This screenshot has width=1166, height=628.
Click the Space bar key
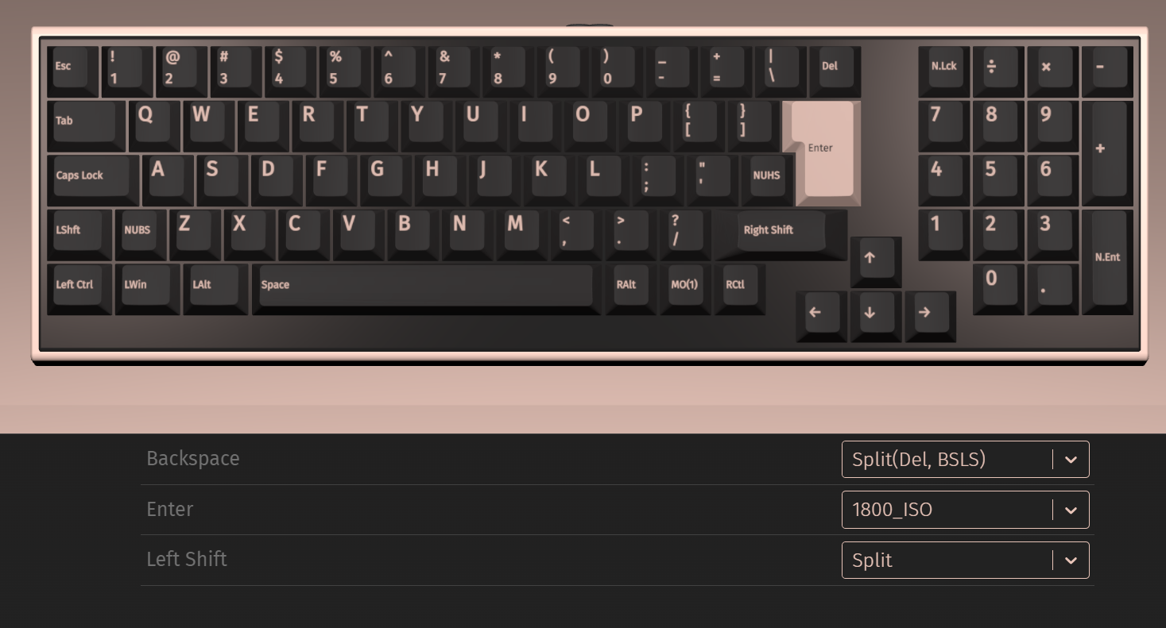(426, 288)
